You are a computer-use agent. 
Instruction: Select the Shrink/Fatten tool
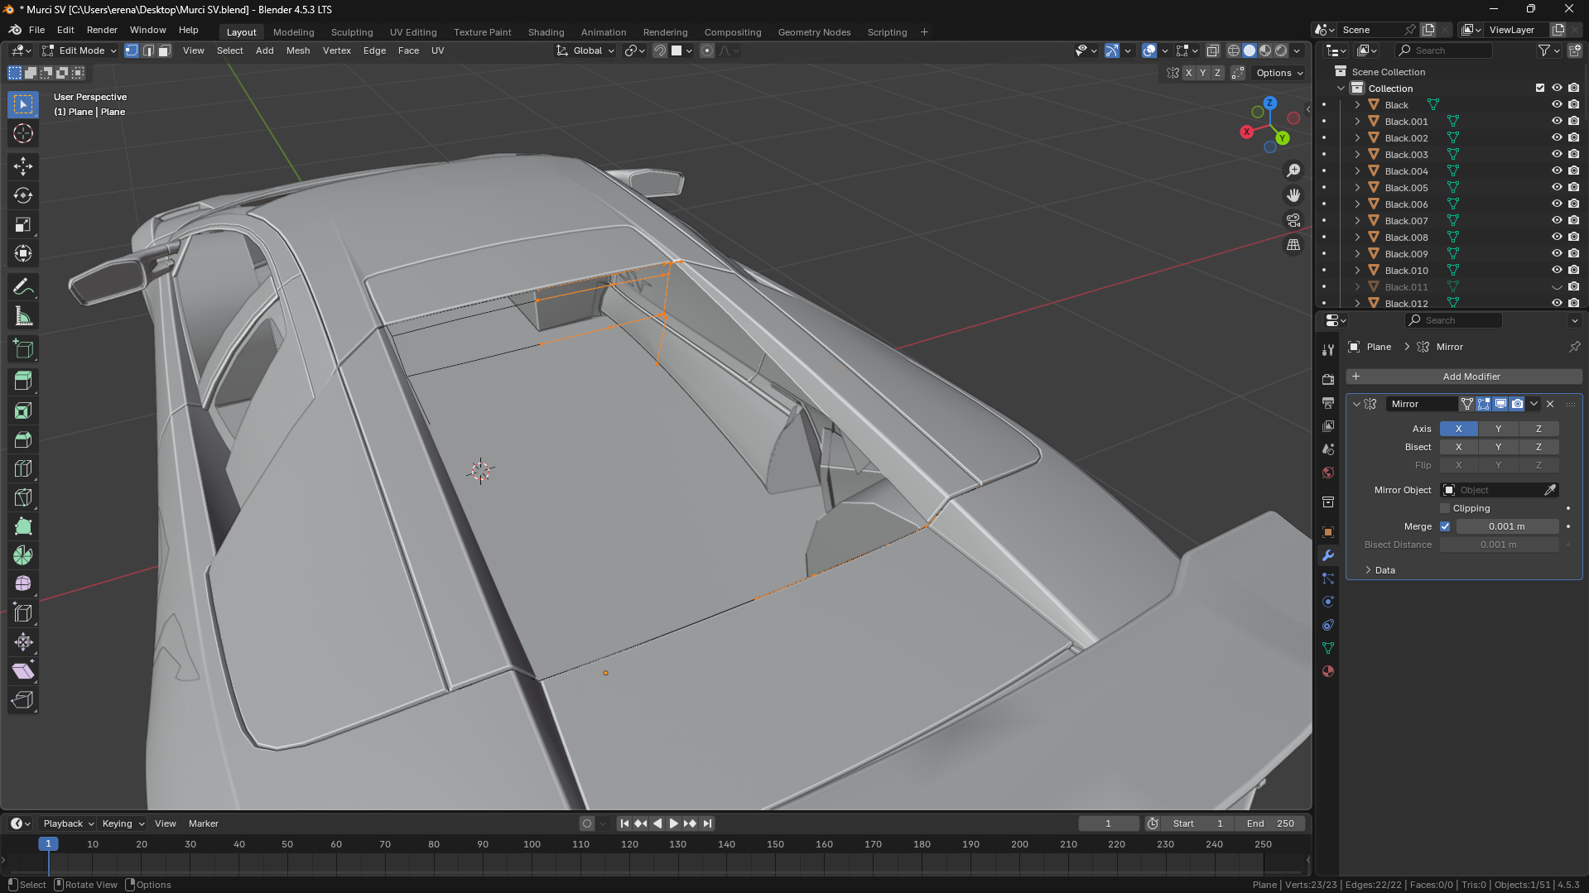click(x=23, y=642)
